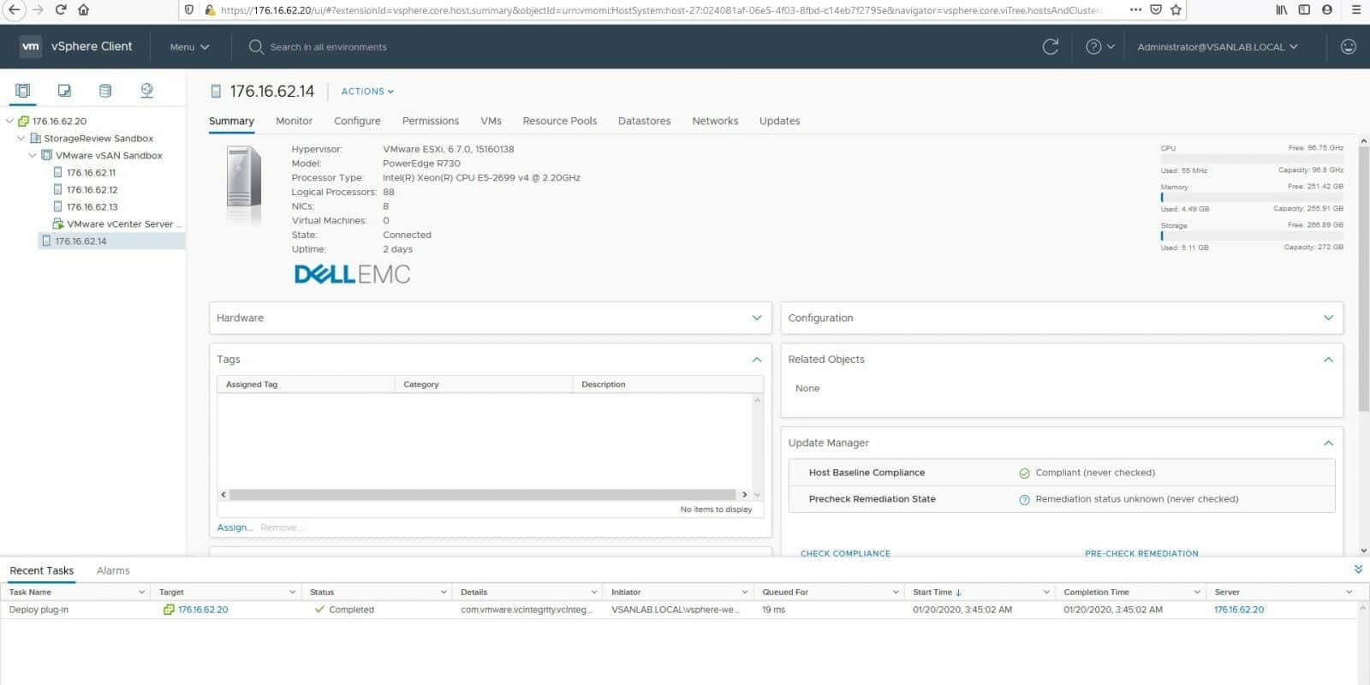Screen dimensions: 1370x685
Task: Click the Assign... tag link
Action: (235, 527)
